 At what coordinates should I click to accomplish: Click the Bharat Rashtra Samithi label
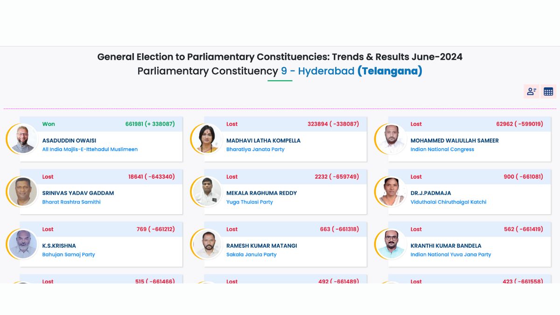coord(71,202)
